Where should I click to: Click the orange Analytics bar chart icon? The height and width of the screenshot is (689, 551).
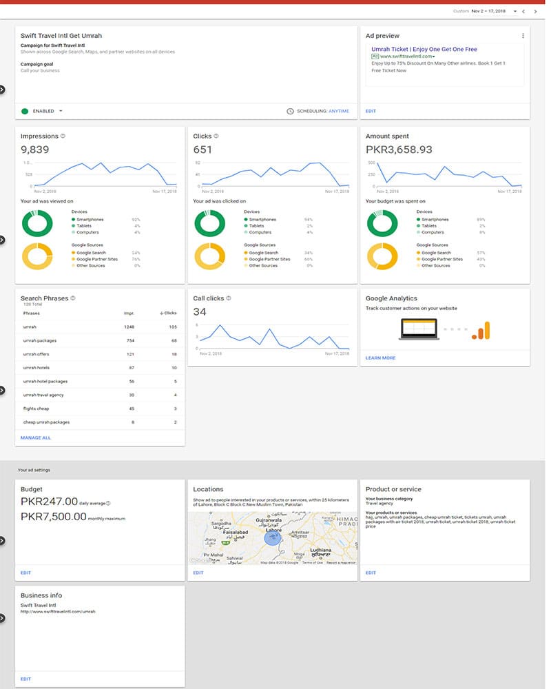coord(481,331)
